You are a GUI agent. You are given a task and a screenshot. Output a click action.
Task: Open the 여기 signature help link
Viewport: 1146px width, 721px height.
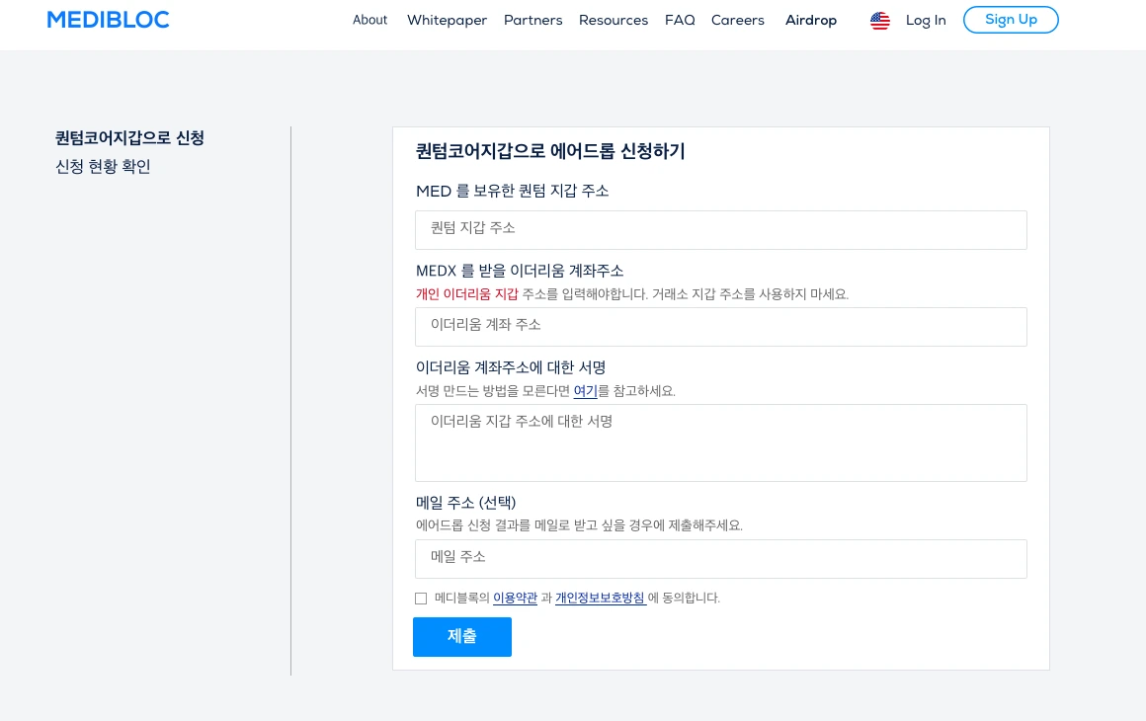click(x=586, y=391)
